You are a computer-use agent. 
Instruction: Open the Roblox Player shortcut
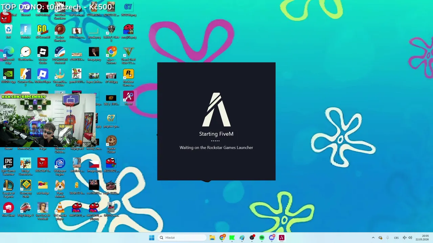pyautogui.click(x=43, y=76)
